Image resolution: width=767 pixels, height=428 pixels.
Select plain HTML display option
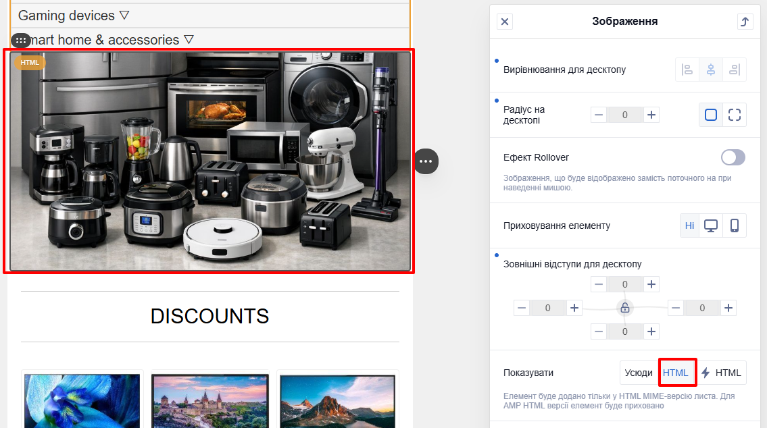pyautogui.click(x=676, y=373)
